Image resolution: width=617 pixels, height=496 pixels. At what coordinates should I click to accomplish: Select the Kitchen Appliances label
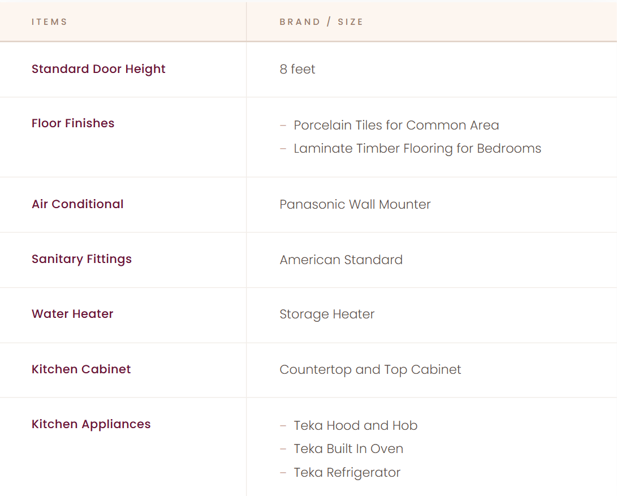pos(91,424)
